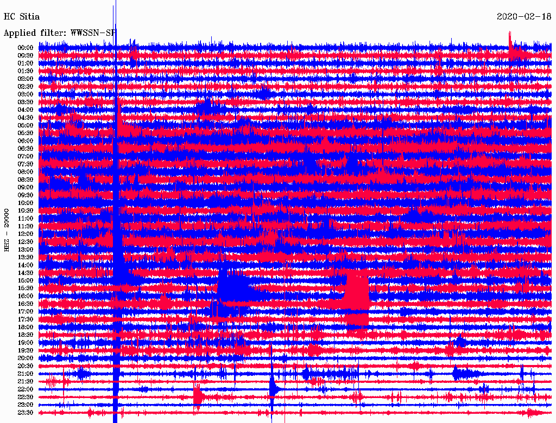Click the 05:00 time label

click(x=26, y=125)
